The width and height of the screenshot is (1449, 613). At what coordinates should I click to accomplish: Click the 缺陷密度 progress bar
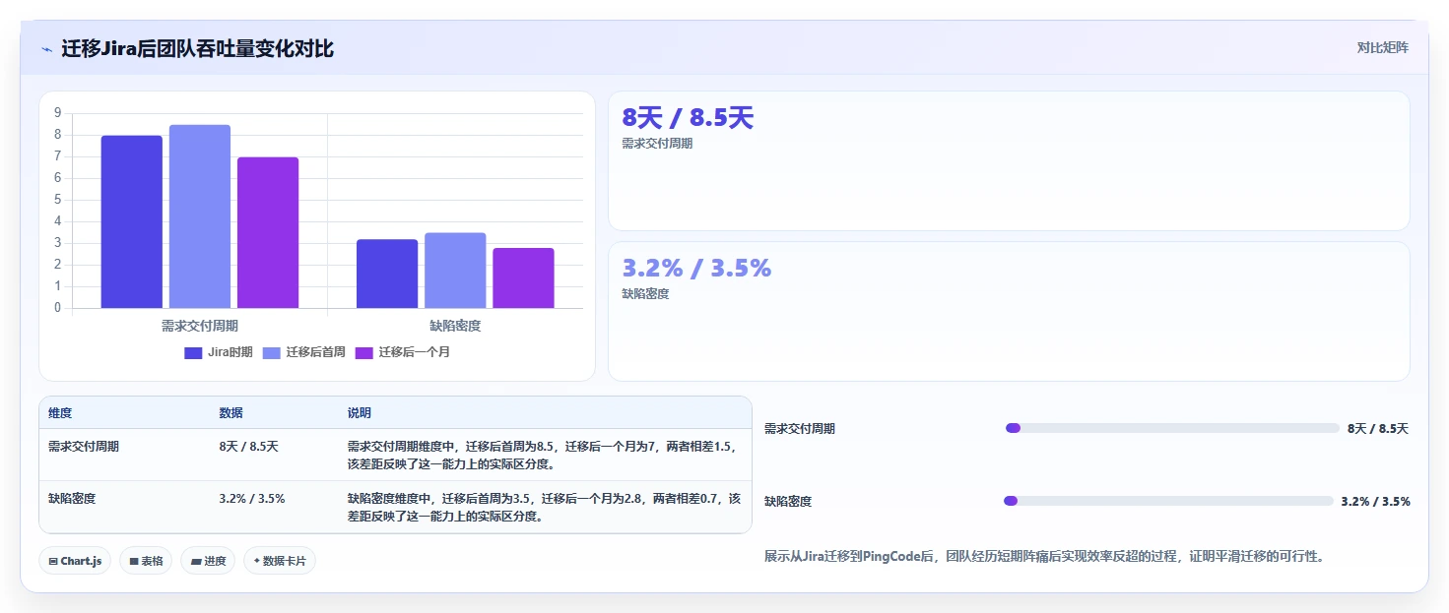pyautogui.click(x=1168, y=501)
